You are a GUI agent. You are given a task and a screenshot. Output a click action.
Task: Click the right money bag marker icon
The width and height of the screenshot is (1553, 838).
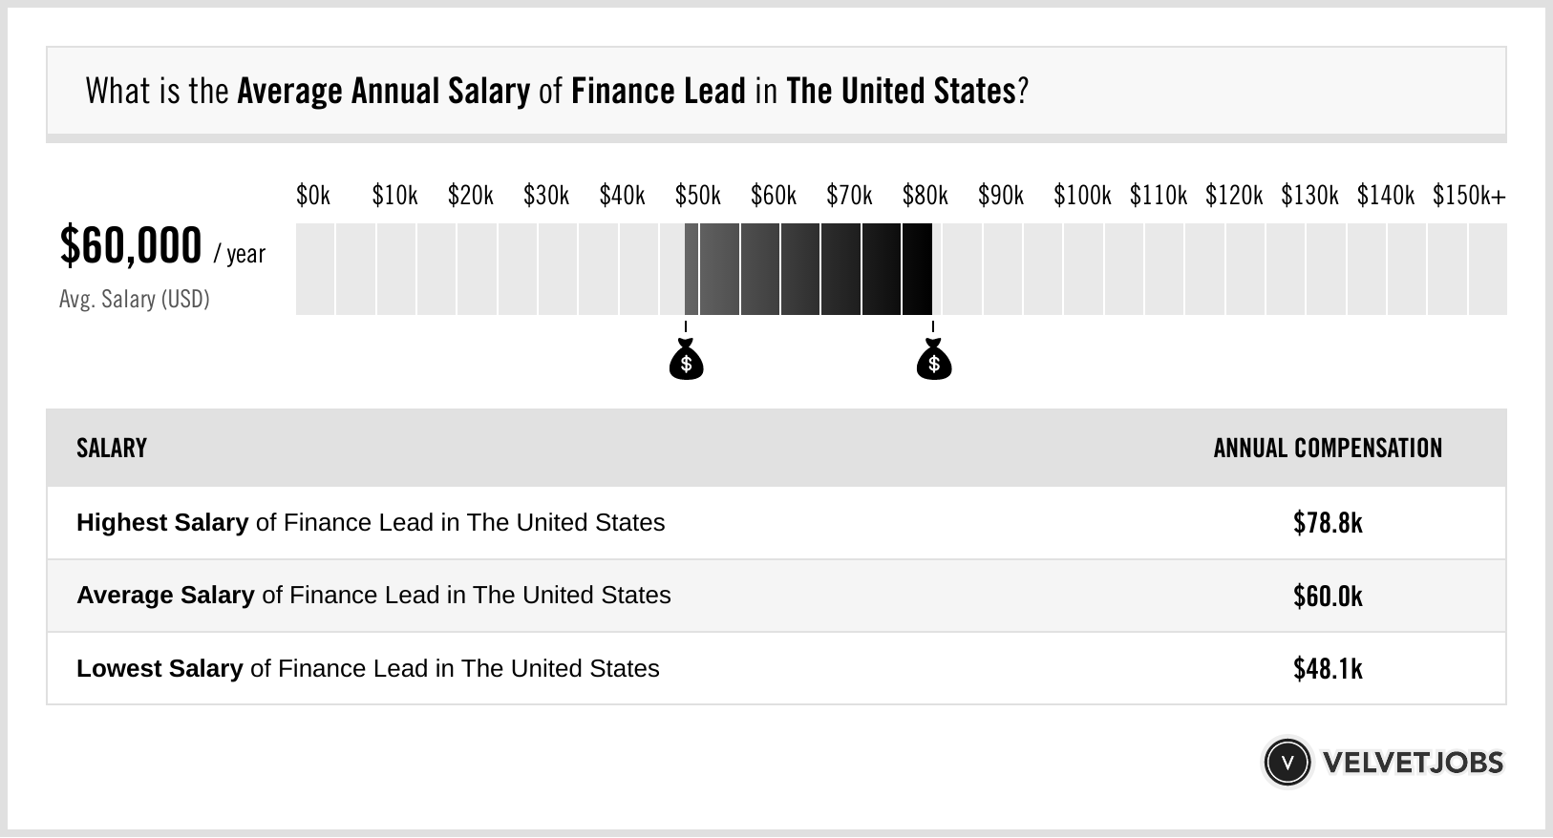(x=933, y=360)
